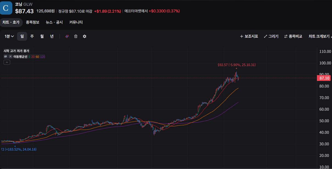
Task: Click the +183.52% low price marker label
Action: pos(18,149)
